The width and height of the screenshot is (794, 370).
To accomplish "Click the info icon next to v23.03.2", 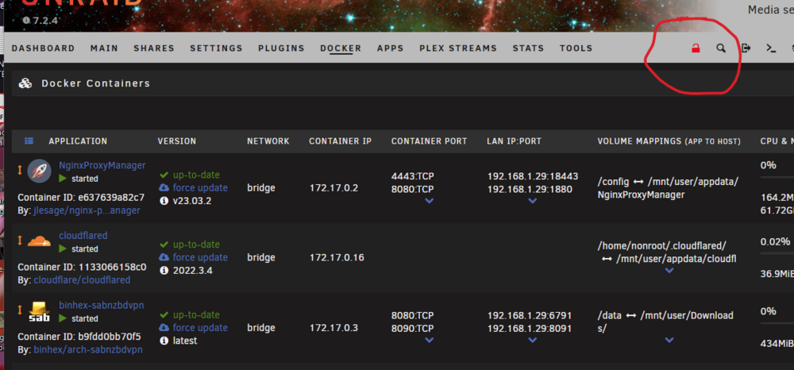I will click(x=164, y=201).
